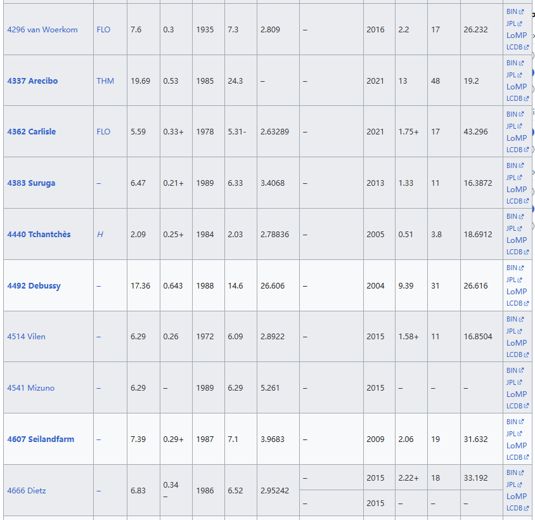Screen dimensions: 535x520
Task: Click external-link icon next to LCDB for 4541 Mizuno
Action: coord(526,406)
